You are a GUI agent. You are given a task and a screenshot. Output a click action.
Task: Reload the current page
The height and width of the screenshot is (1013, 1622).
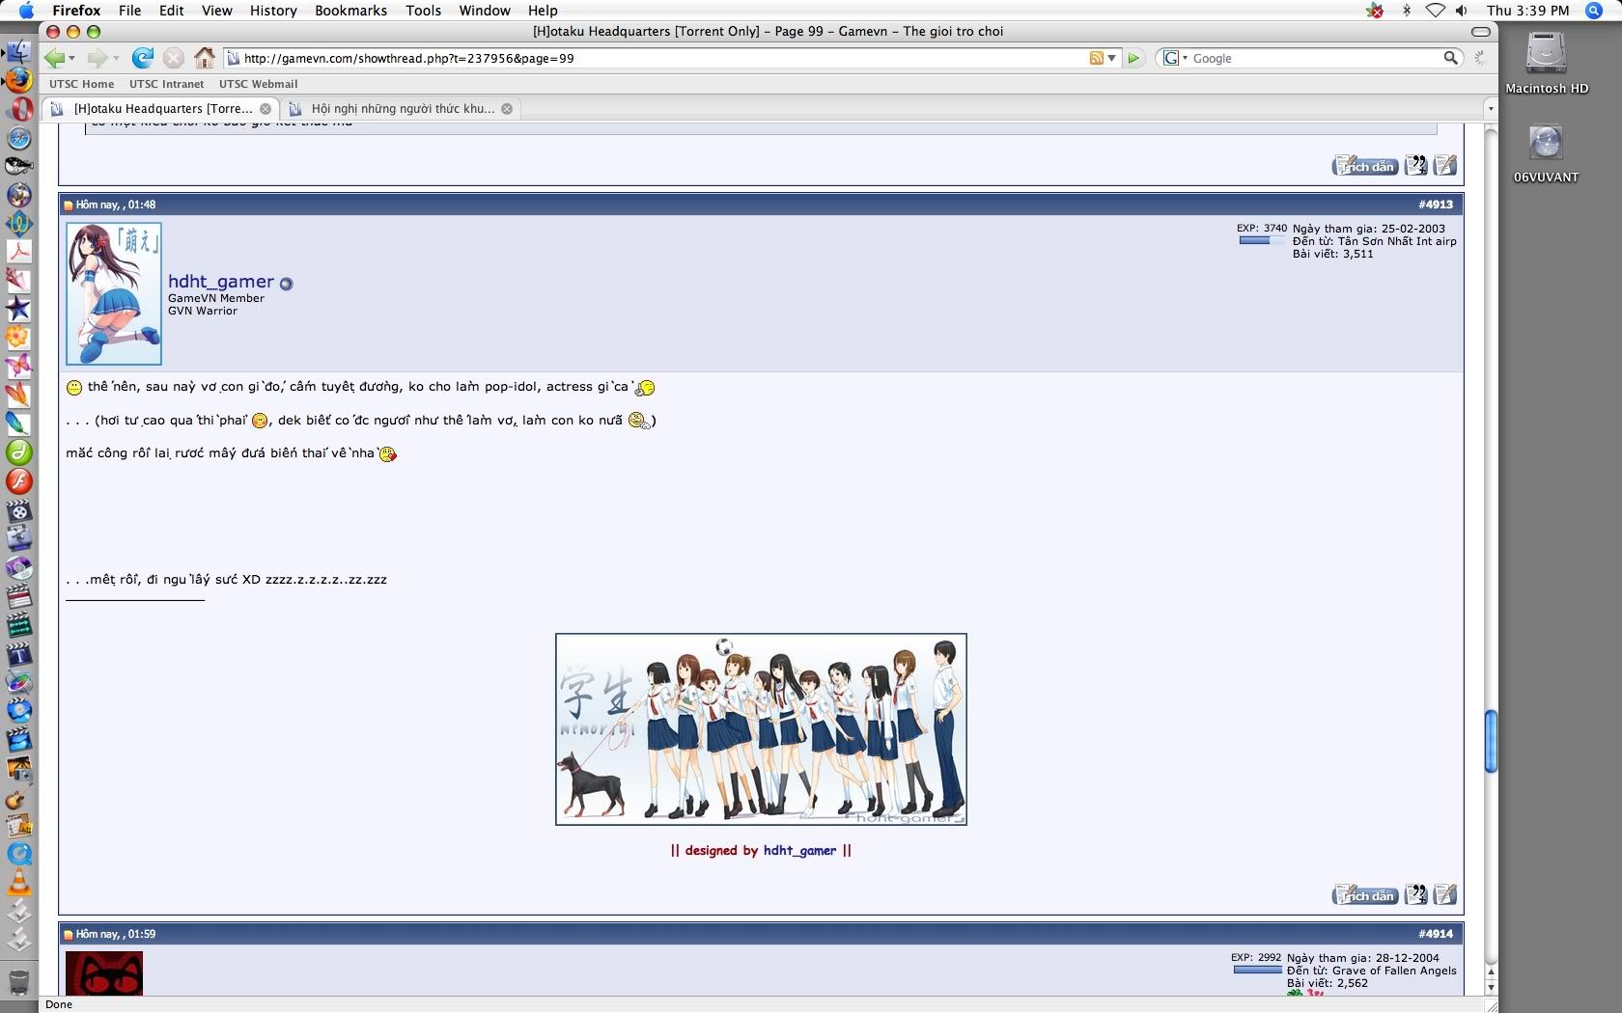click(143, 58)
